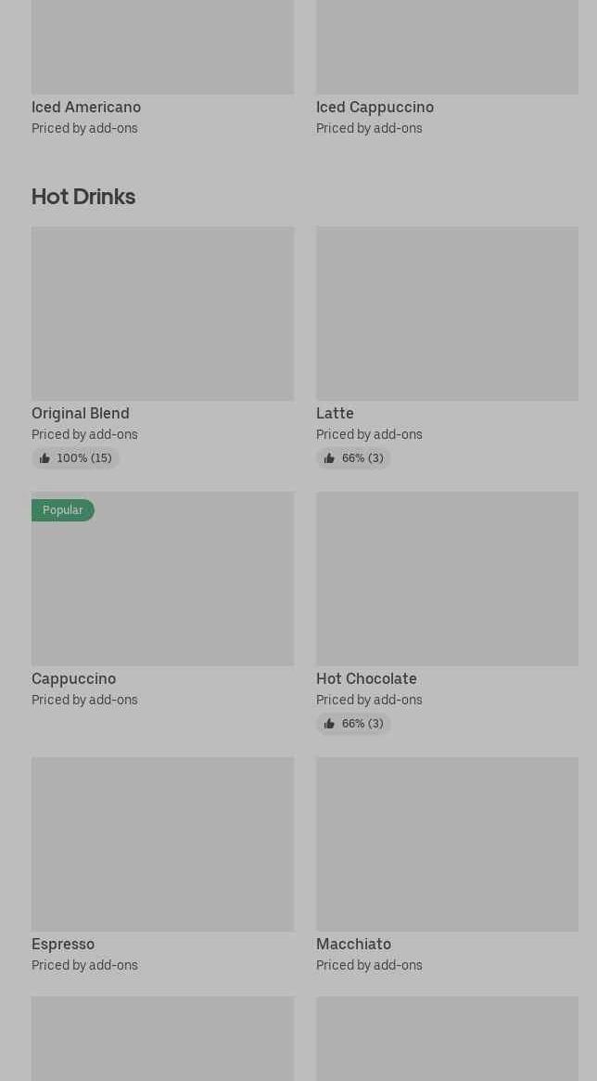The width and height of the screenshot is (597, 1081).
Task: Open the Original Blend title link
Action: [x=81, y=414]
